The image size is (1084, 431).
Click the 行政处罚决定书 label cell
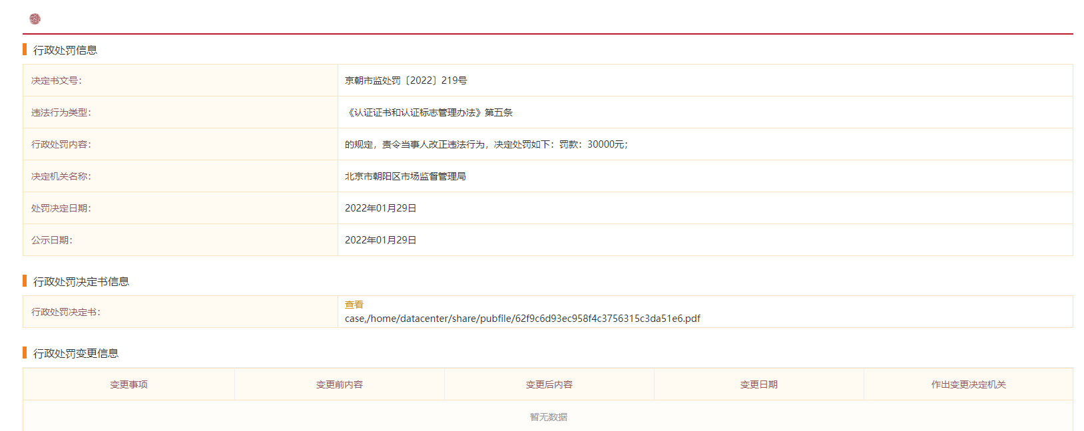pyautogui.click(x=180, y=312)
